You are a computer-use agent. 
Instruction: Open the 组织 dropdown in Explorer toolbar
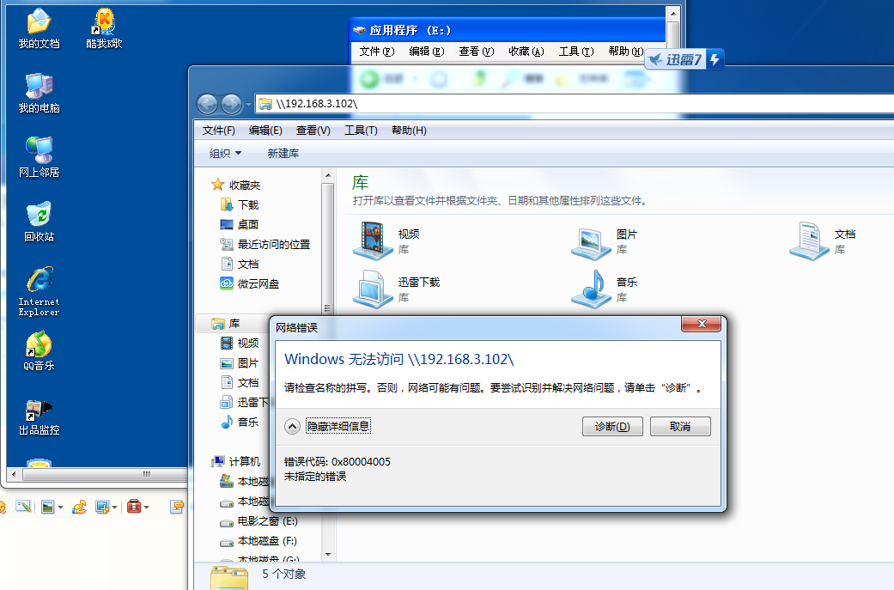pyautogui.click(x=225, y=154)
